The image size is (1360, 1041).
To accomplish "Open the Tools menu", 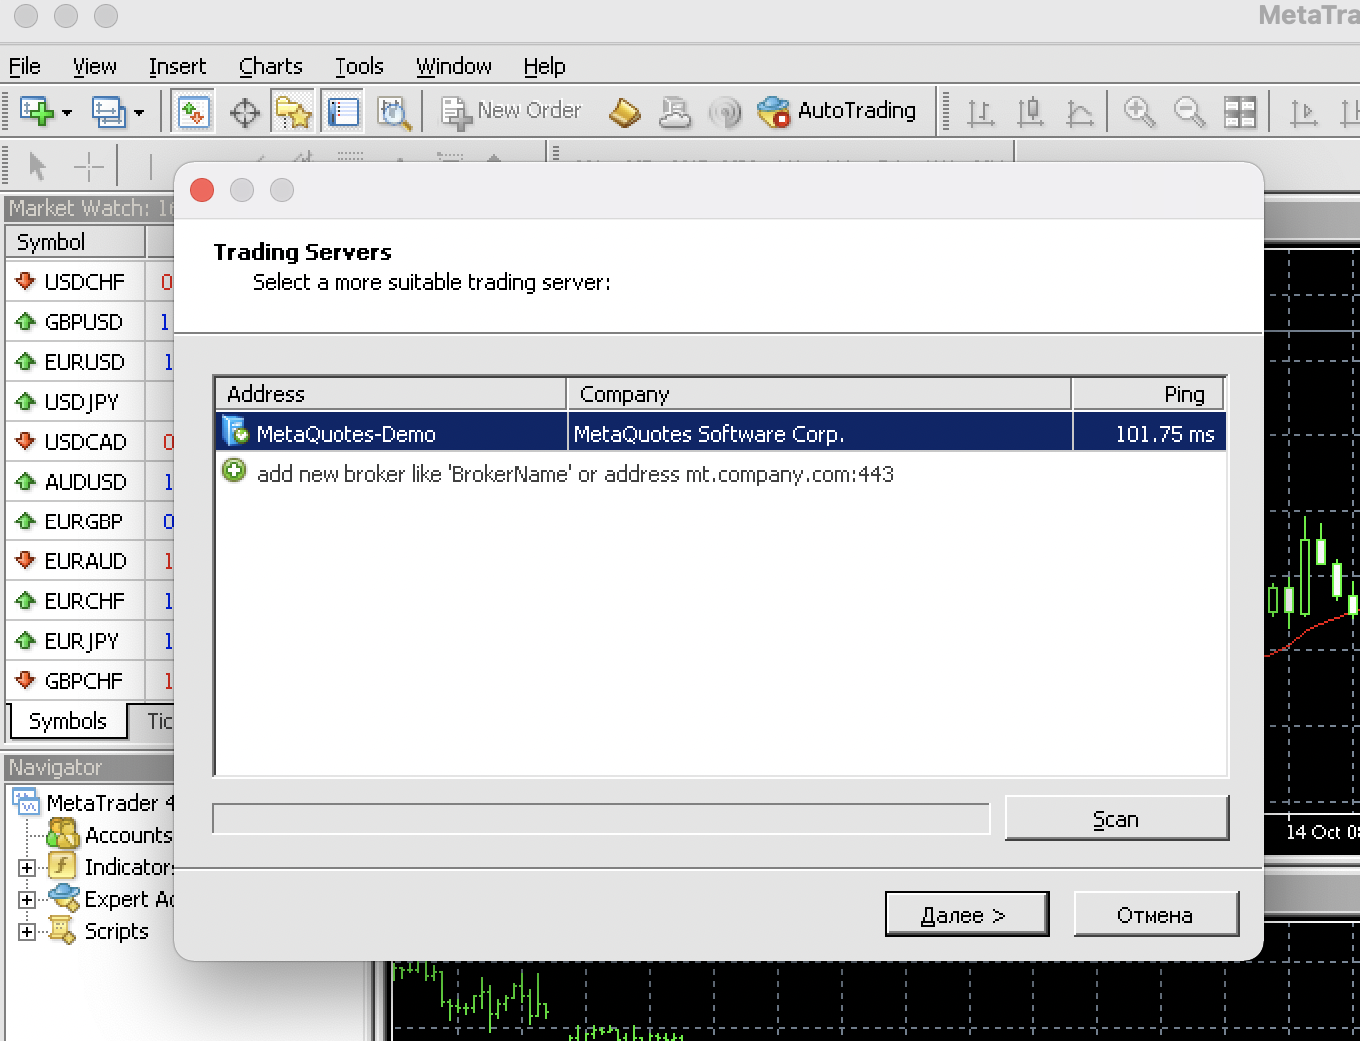I will point(358,66).
